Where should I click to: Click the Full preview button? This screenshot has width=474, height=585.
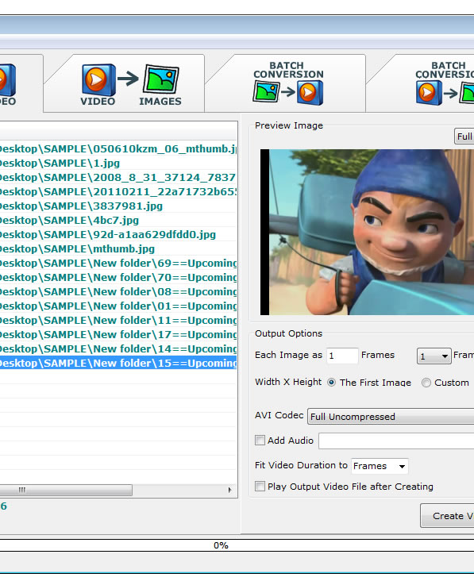[464, 137]
